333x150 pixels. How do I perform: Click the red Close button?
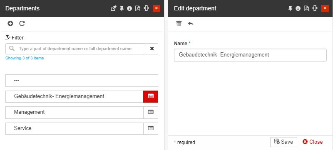click(313, 142)
